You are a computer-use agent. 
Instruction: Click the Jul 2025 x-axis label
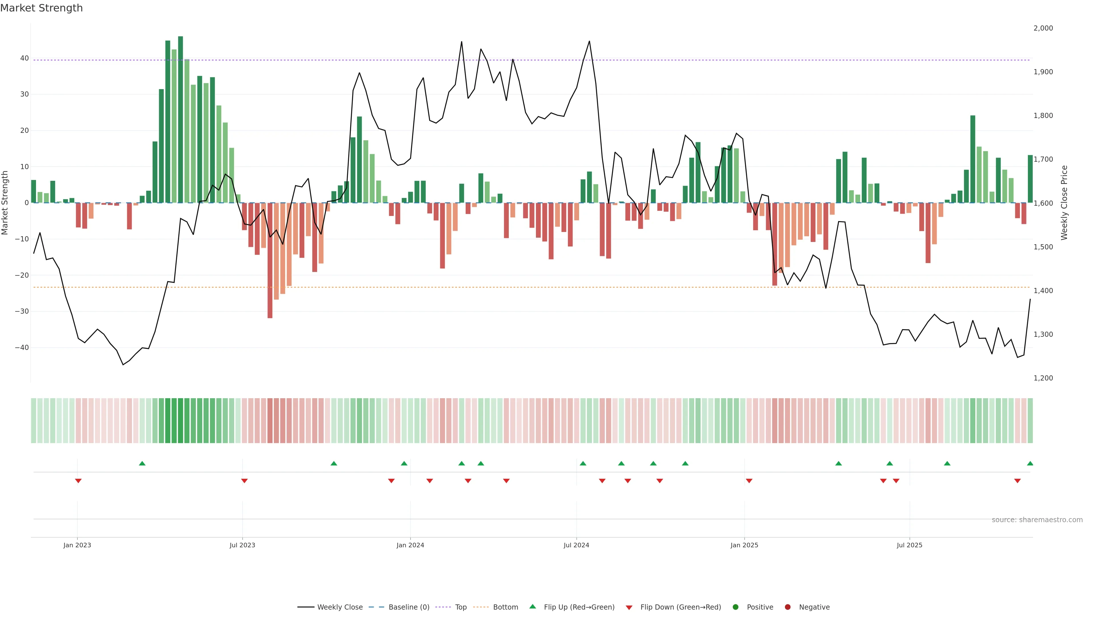pyautogui.click(x=909, y=545)
